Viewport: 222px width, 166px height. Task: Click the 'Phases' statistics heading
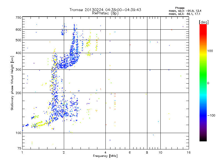pyautogui.click(x=180, y=8)
